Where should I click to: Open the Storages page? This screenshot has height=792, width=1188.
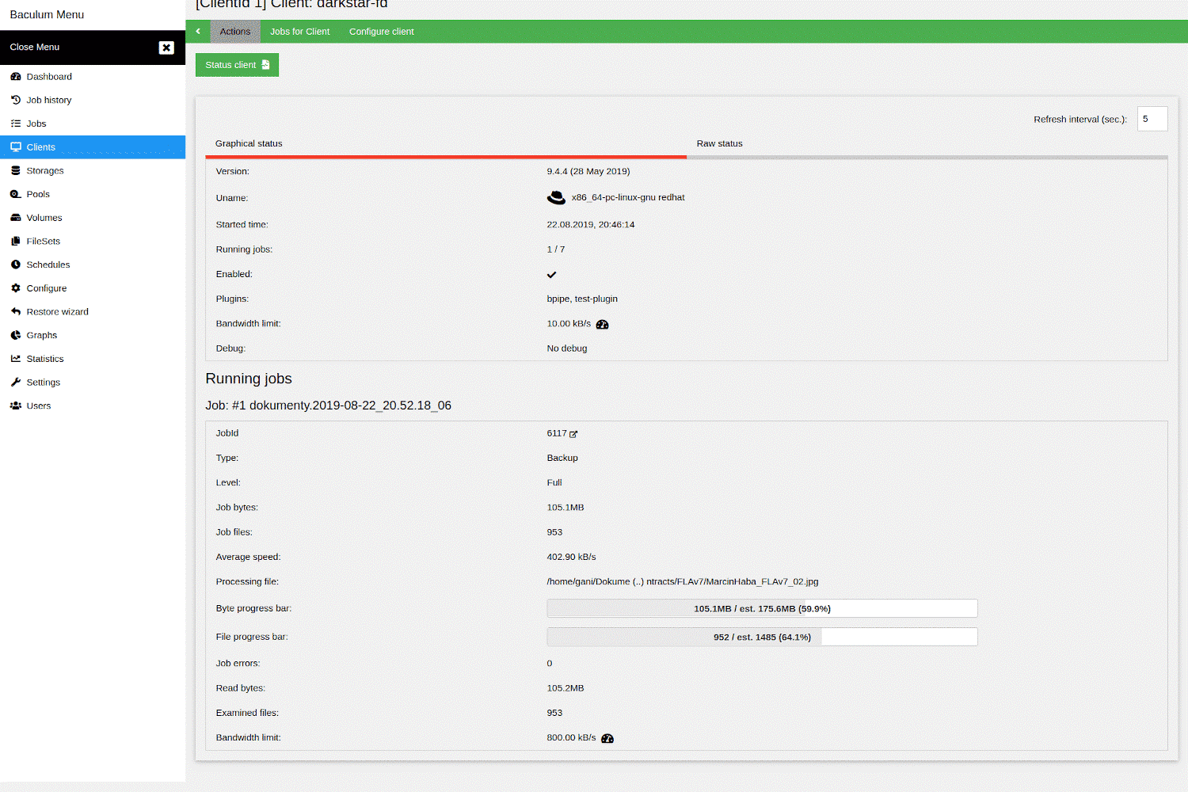tap(44, 171)
